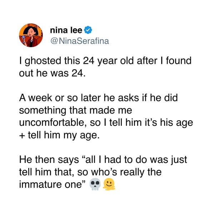Click the line "tell him that, so who's really the"
The width and height of the screenshot is (214, 214).
(x=90, y=172)
